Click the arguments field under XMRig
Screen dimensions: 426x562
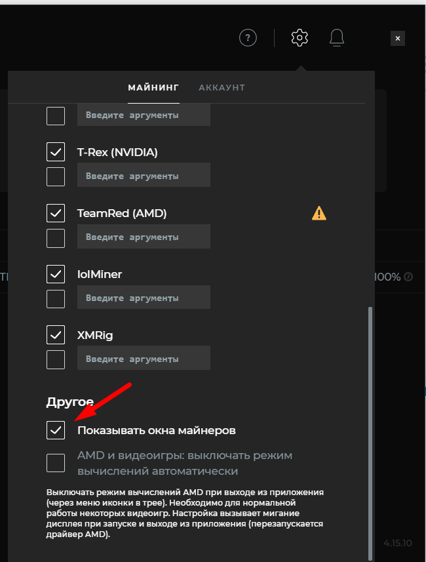tap(144, 359)
